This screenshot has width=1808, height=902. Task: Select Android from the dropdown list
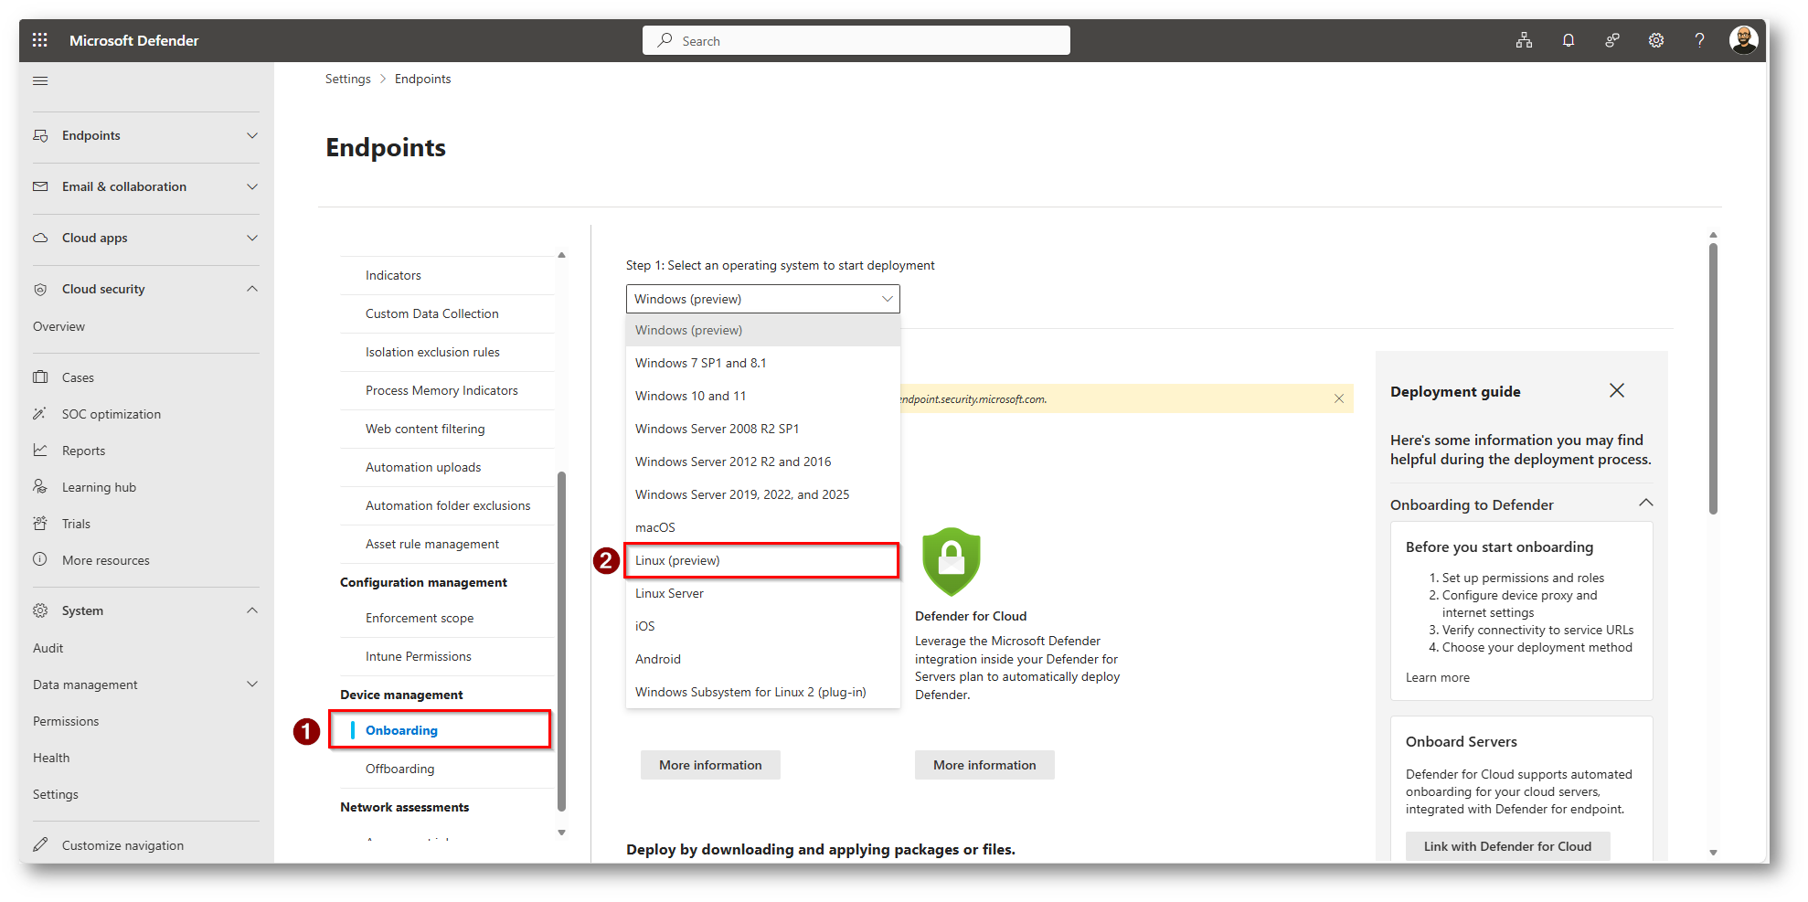(x=762, y=659)
